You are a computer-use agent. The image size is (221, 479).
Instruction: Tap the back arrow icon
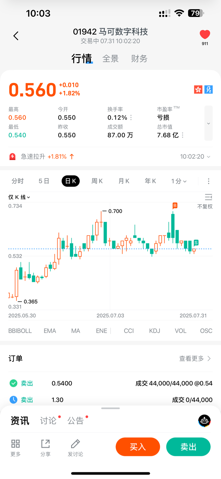16,36
